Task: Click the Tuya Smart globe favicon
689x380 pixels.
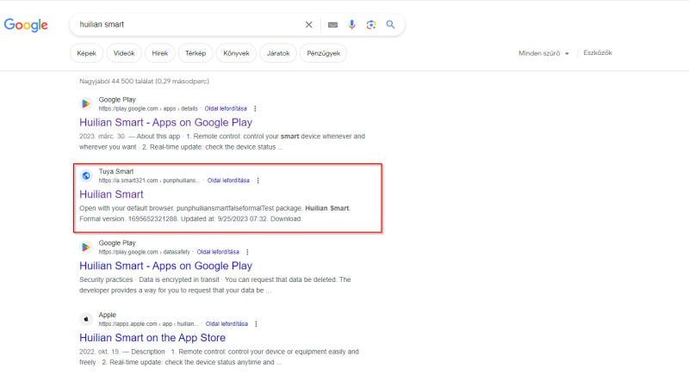Action: (86, 175)
